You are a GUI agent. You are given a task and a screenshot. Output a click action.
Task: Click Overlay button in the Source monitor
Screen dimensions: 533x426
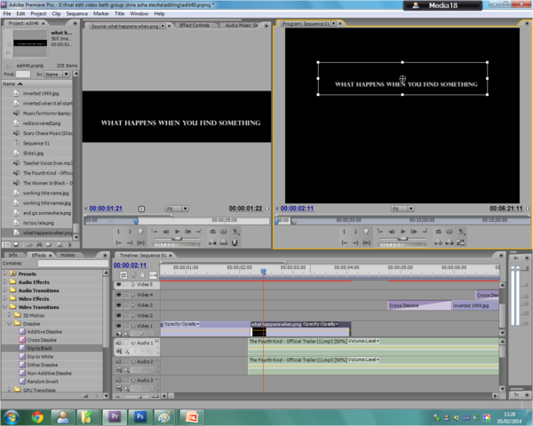pyautogui.click(x=224, y=242)
